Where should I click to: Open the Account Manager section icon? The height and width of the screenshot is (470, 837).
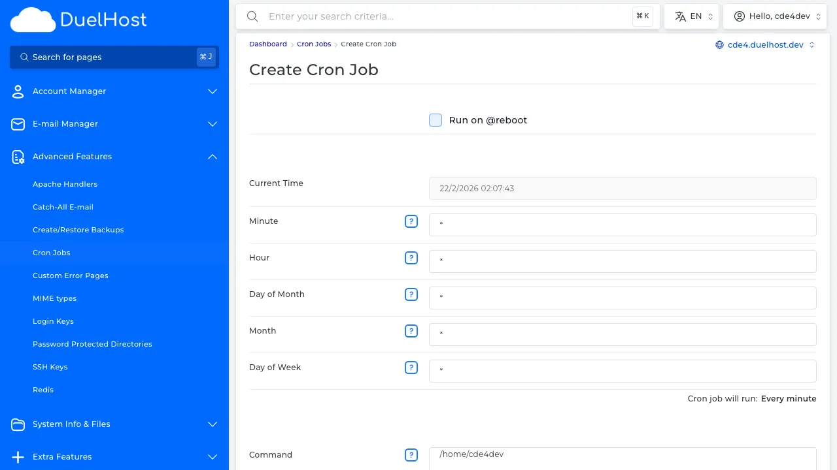pos(18,91)
